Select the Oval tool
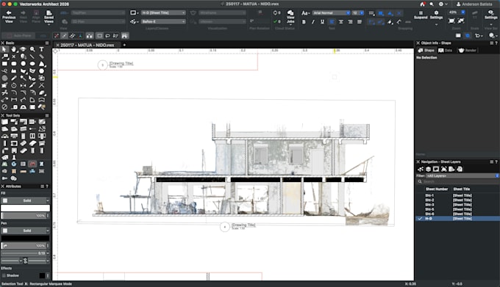Image resolution: width=500 pixels, height=287 pixels. click(32, 64)
